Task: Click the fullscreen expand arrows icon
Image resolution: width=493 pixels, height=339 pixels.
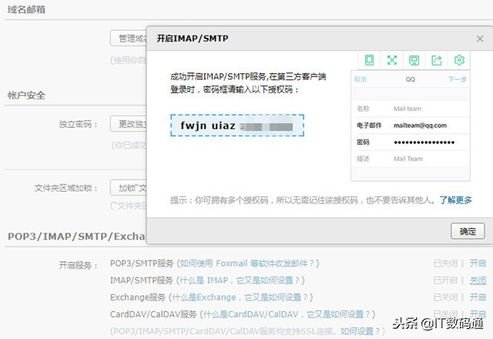Action: coord(392,60)
